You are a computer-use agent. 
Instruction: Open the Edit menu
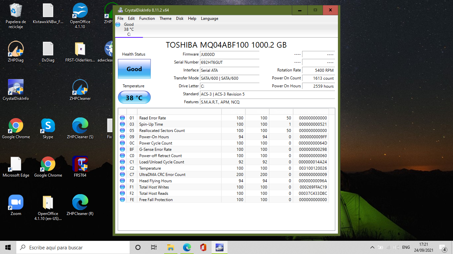click(131, 19)
